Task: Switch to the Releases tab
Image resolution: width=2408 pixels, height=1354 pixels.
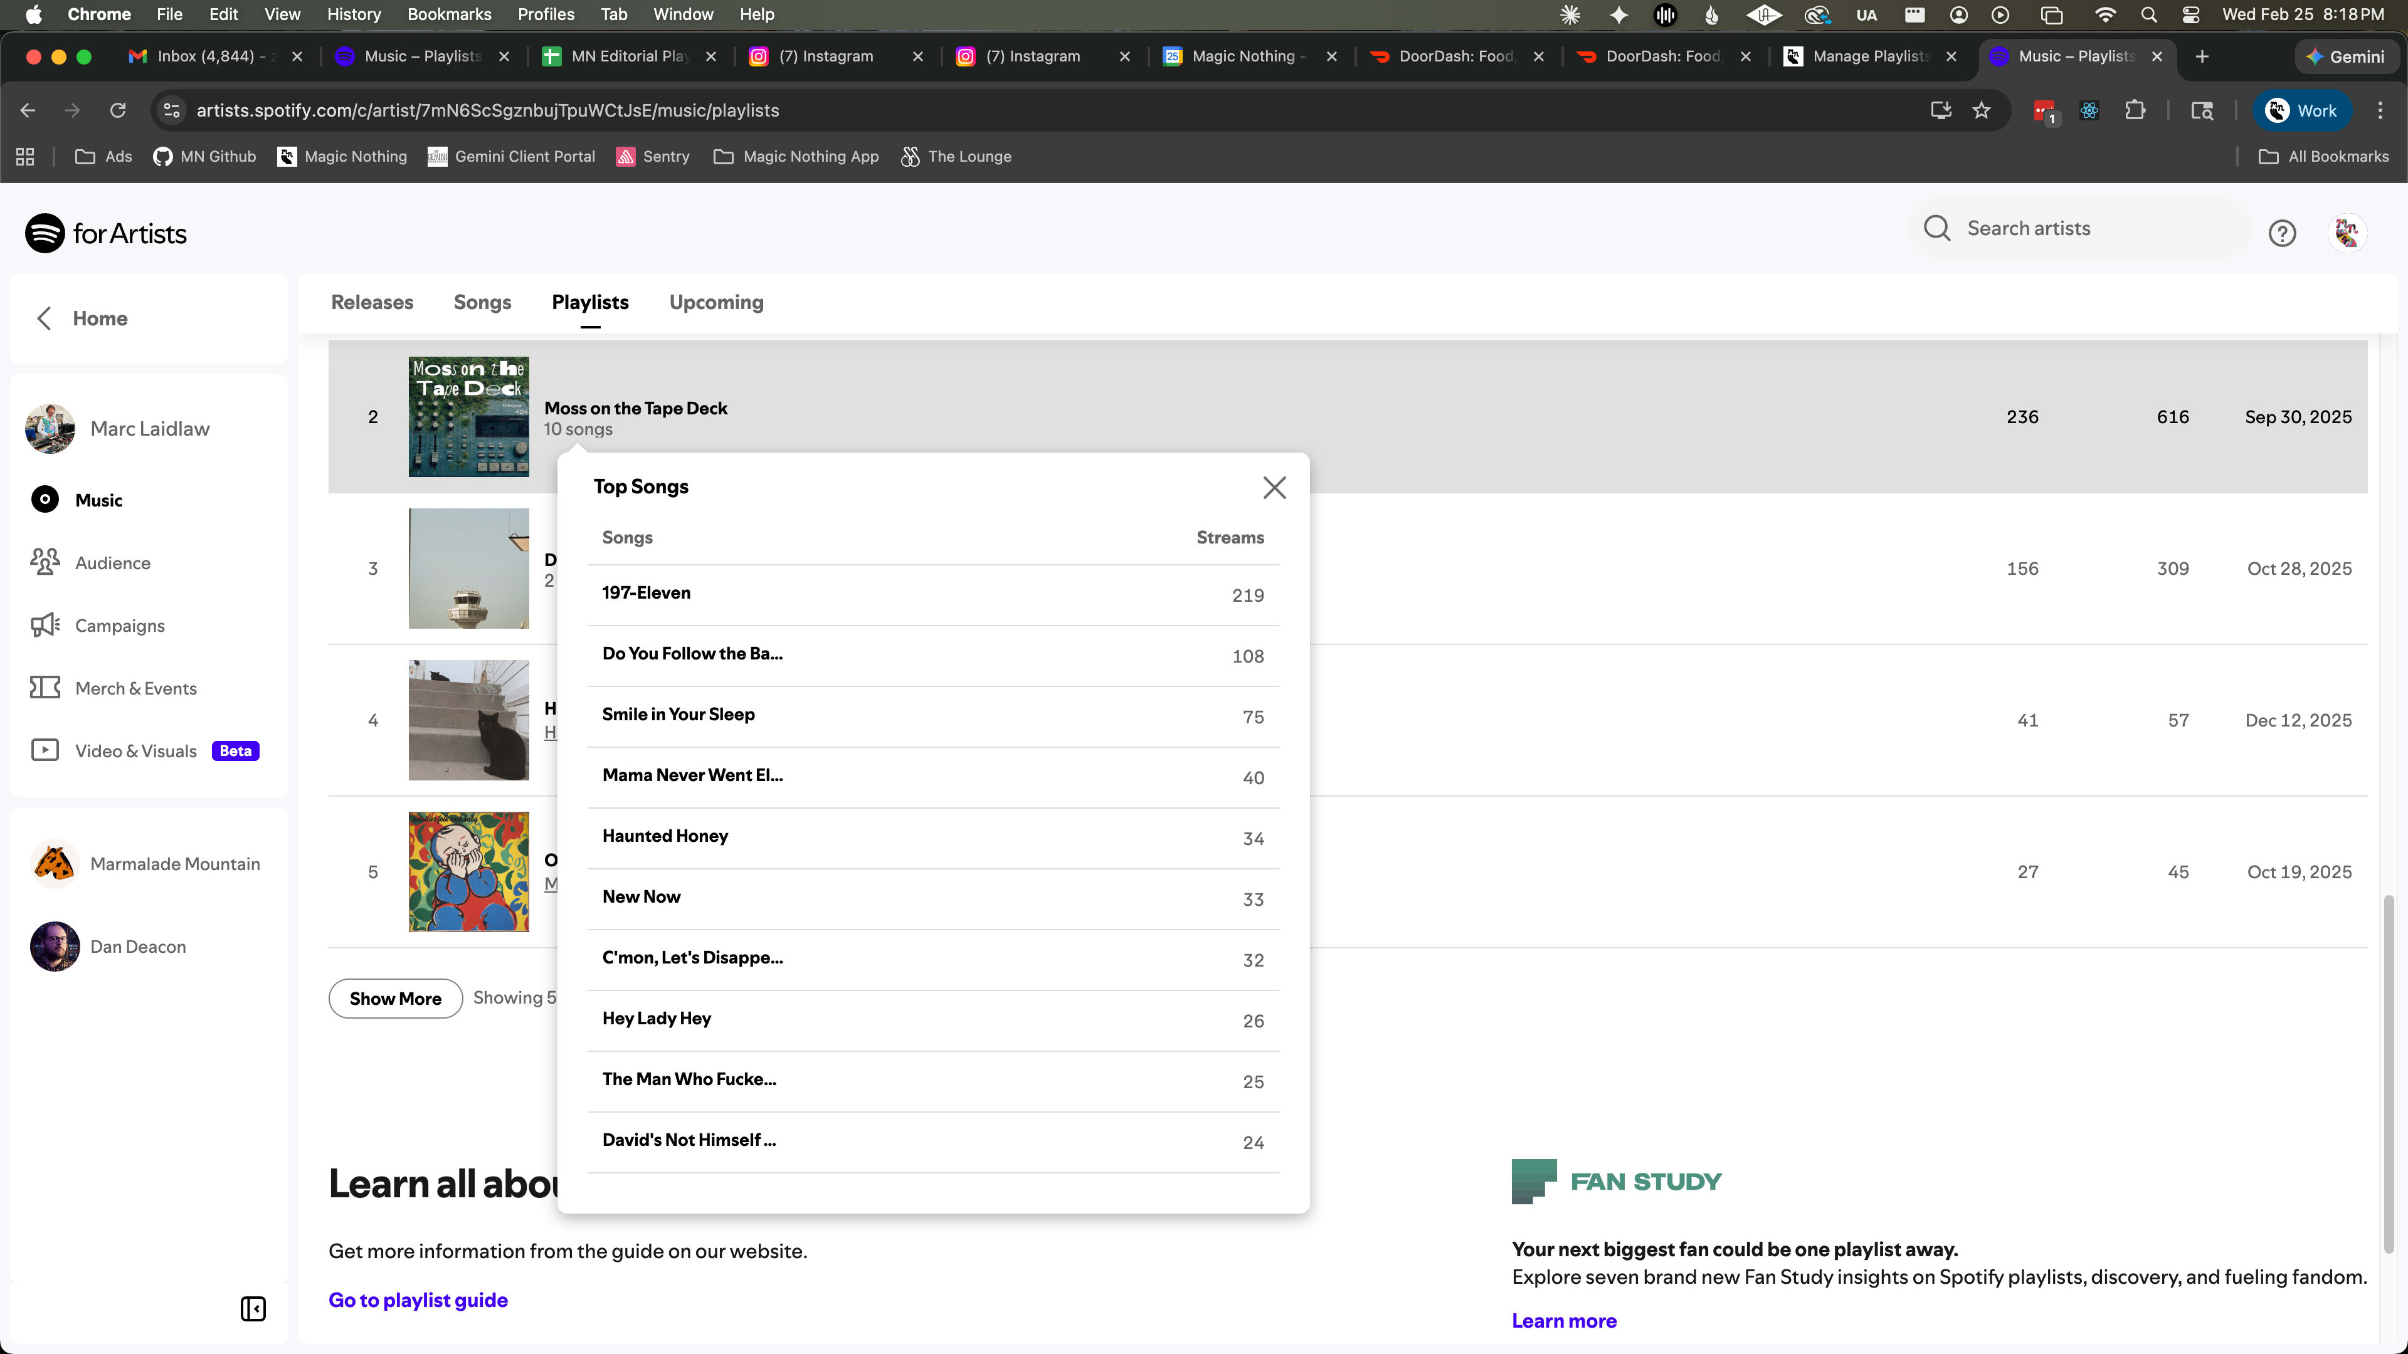Action: (x=371, y=302)
